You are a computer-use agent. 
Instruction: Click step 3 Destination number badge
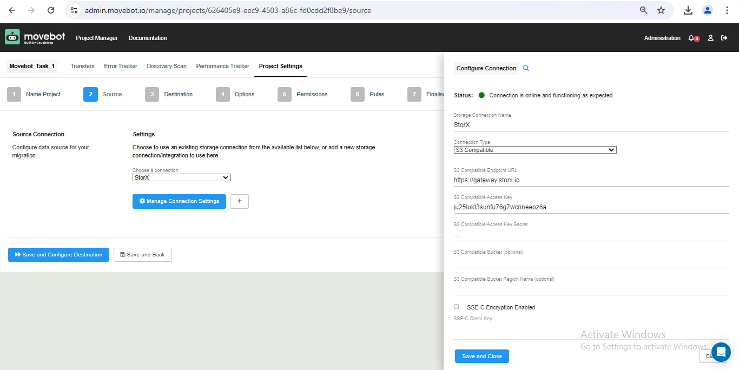point(152,94)
